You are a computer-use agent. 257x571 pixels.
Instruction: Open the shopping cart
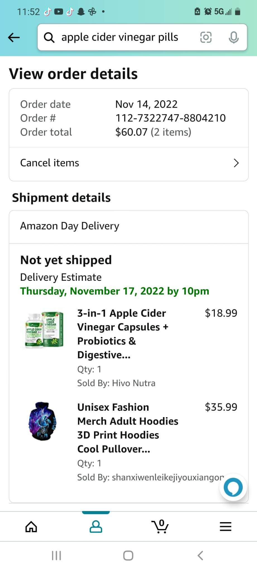point(160,527)
